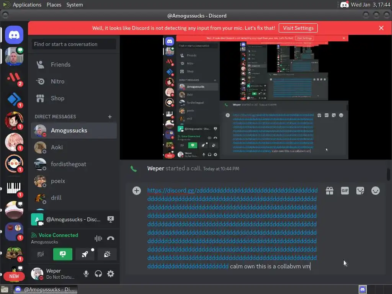Click the Weper started a call message
Screen dimensions: 392x294
[x=193, y=168]
